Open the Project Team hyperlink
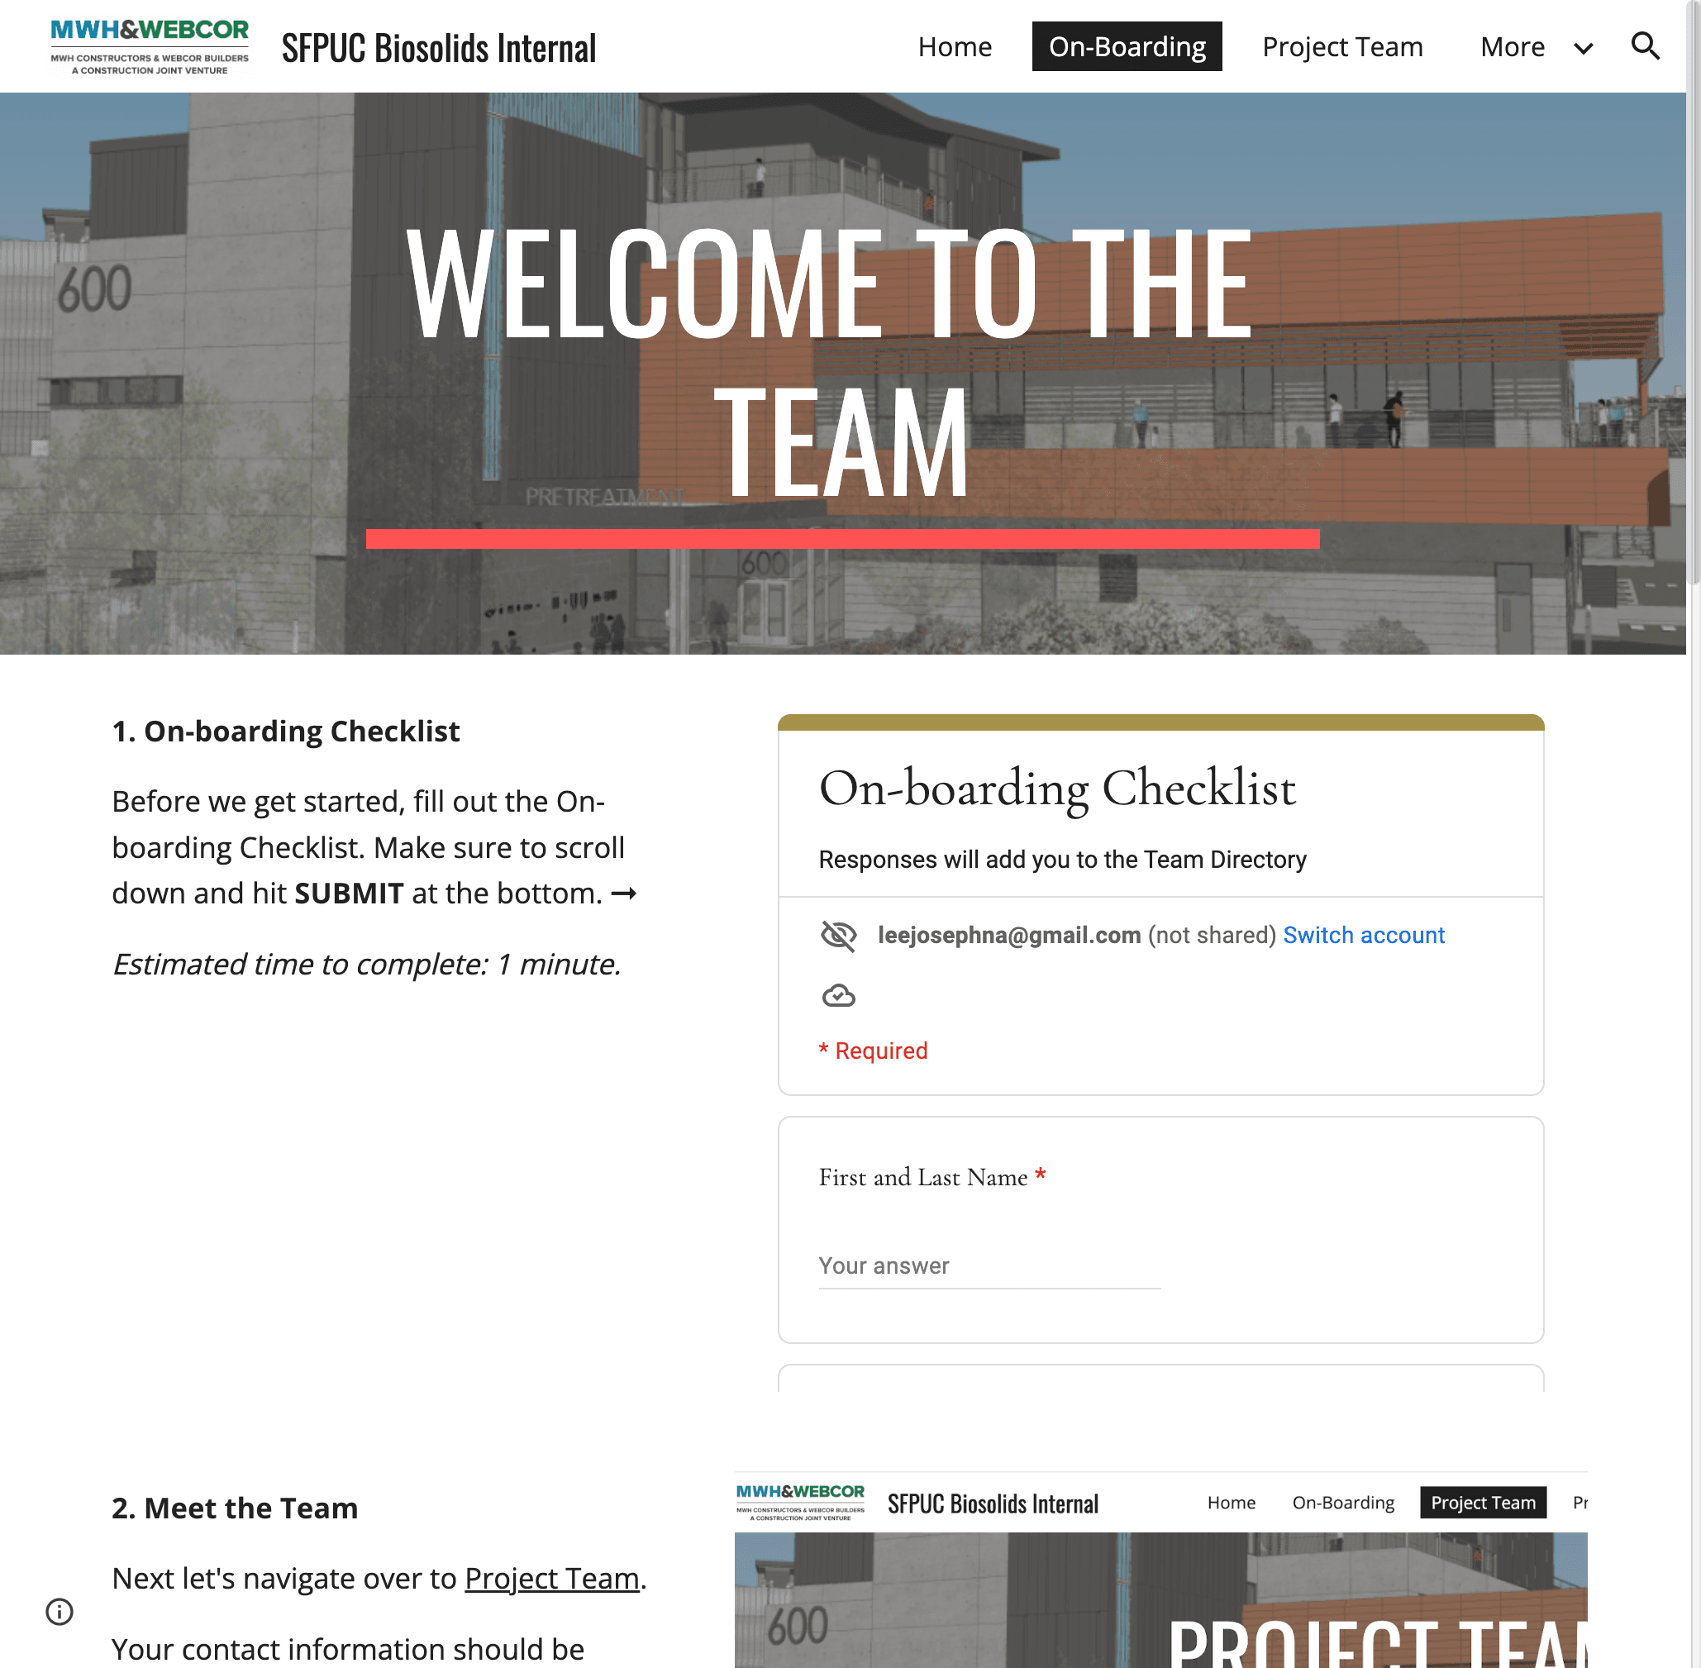 click(x=553, y=1578)
